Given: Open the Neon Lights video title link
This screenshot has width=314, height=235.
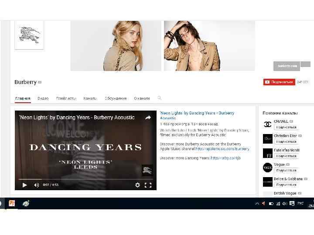Looking at the screenshot, I should click(197, 115).
